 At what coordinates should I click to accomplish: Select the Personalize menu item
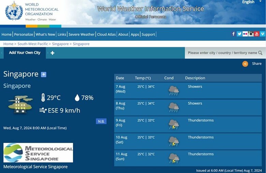click(x=24, y=34)
